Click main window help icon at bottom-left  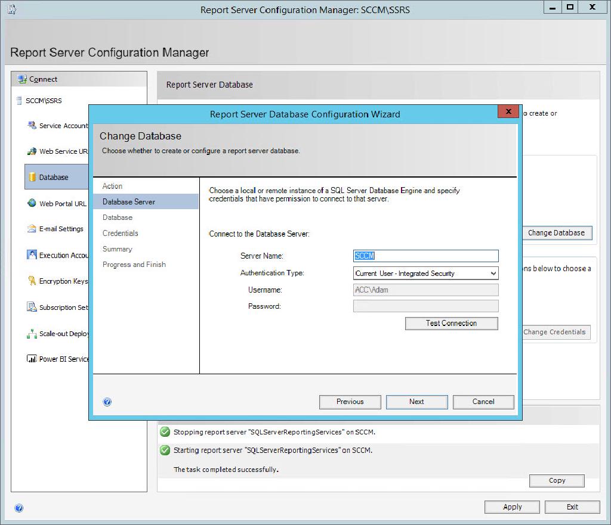(18, 508)
